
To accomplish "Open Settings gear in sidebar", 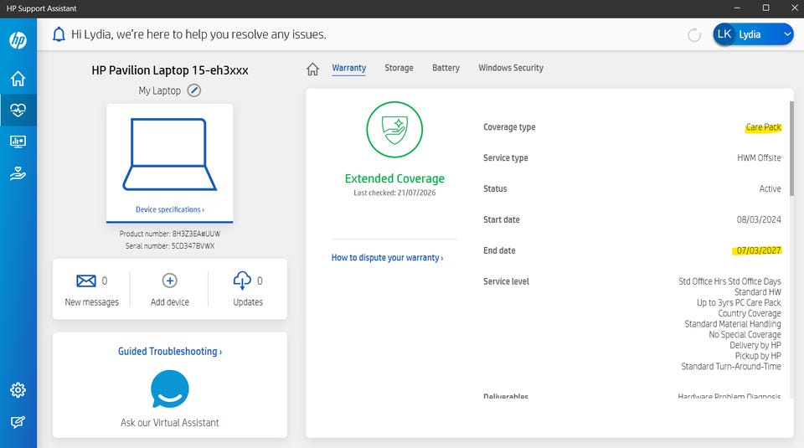I will pyautogui.click(x=18, y=390).
